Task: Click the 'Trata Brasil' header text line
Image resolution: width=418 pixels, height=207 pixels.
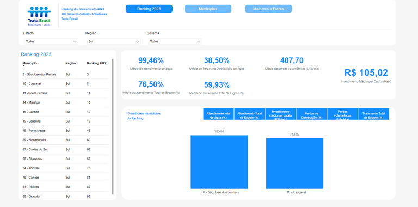Action: (x=69, y=19)
